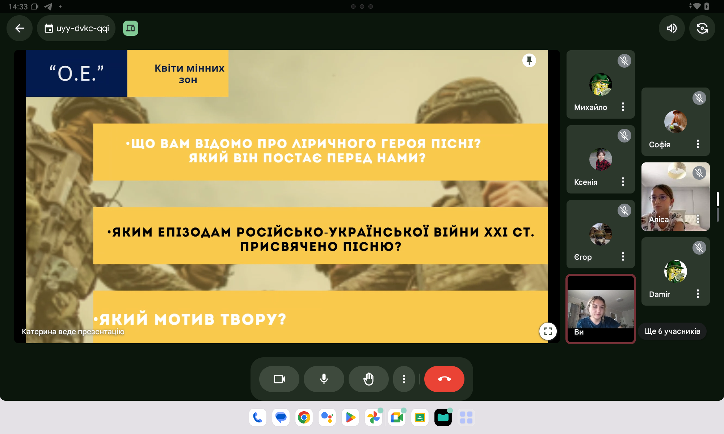Open Damir's participant options menu
This screenshot has height=434, width=724.
click(x=698, y=294)
